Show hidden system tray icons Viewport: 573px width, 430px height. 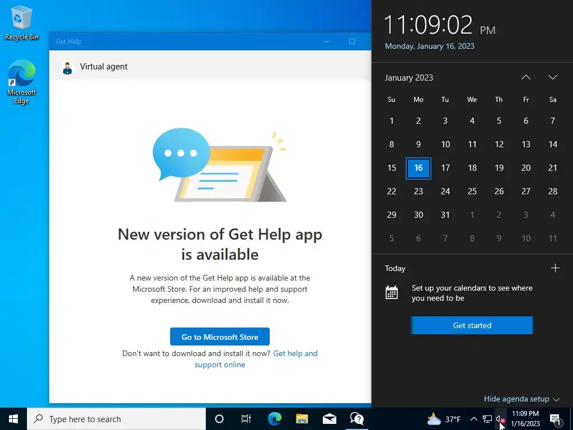tap(473, 419)
